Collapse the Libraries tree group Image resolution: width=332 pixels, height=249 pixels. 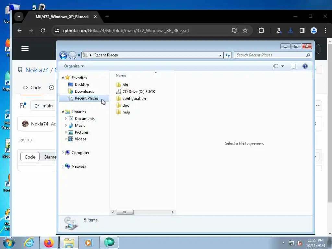[x=63, y=112]
